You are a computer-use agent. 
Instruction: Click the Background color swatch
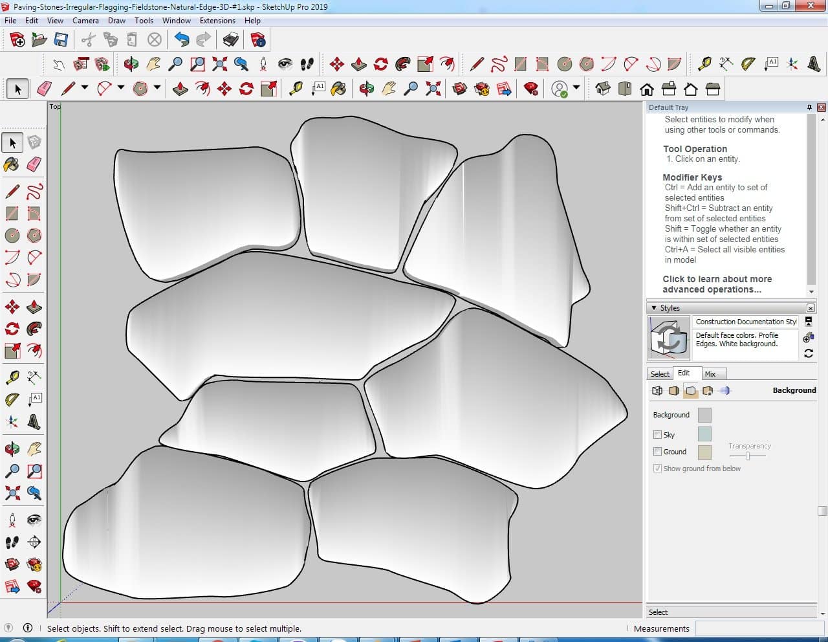704,415
